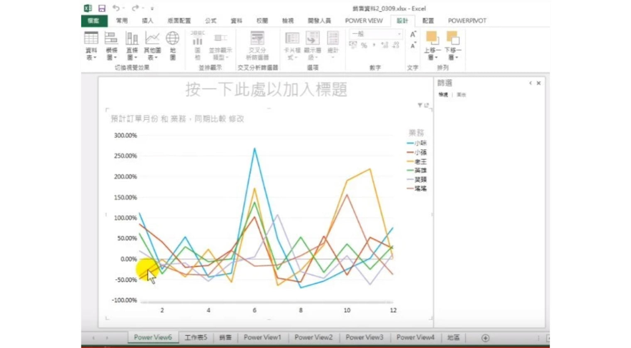Collapse the 篩選 filter pane
This screenshot has height=348, width=631.
click(531, 83)
